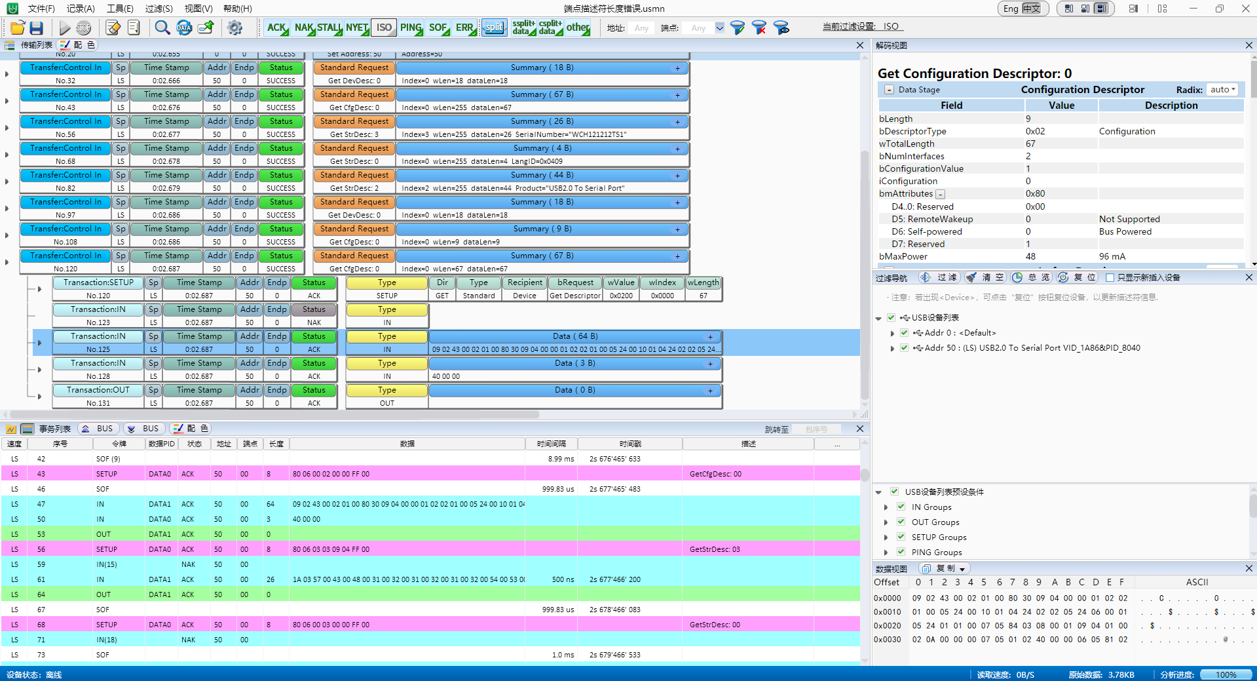Expand the OUT Groups node
This screenshot has width=1257, height=681.
click(886, 522)
